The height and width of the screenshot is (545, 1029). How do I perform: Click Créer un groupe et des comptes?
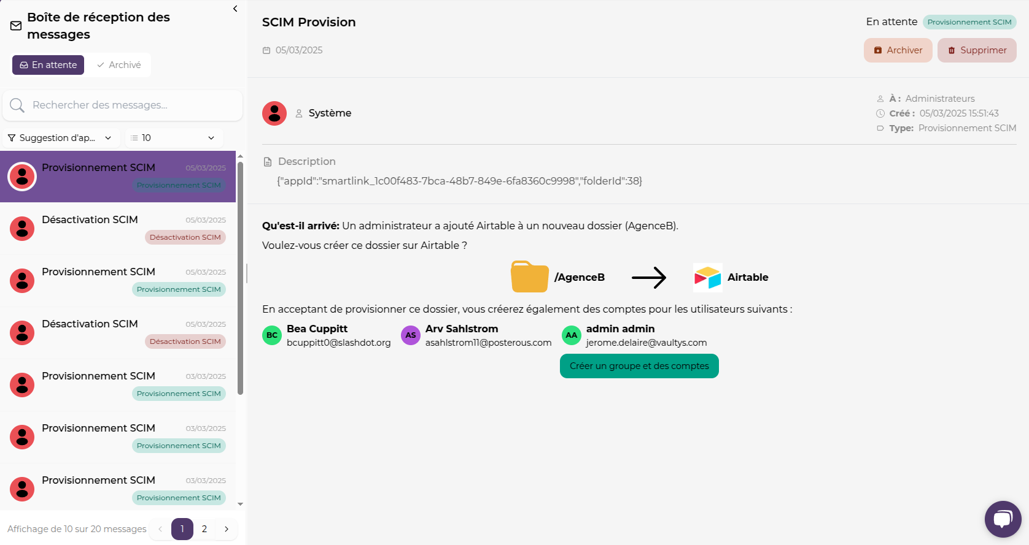click(x=639, y=366)
